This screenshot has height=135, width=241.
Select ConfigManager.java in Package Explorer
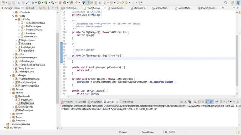[30, 79]
